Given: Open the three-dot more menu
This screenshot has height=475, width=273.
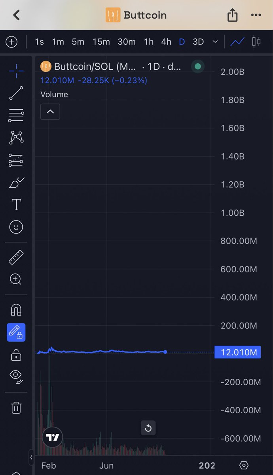Looking at the screenshot, I should click(256, 15).
